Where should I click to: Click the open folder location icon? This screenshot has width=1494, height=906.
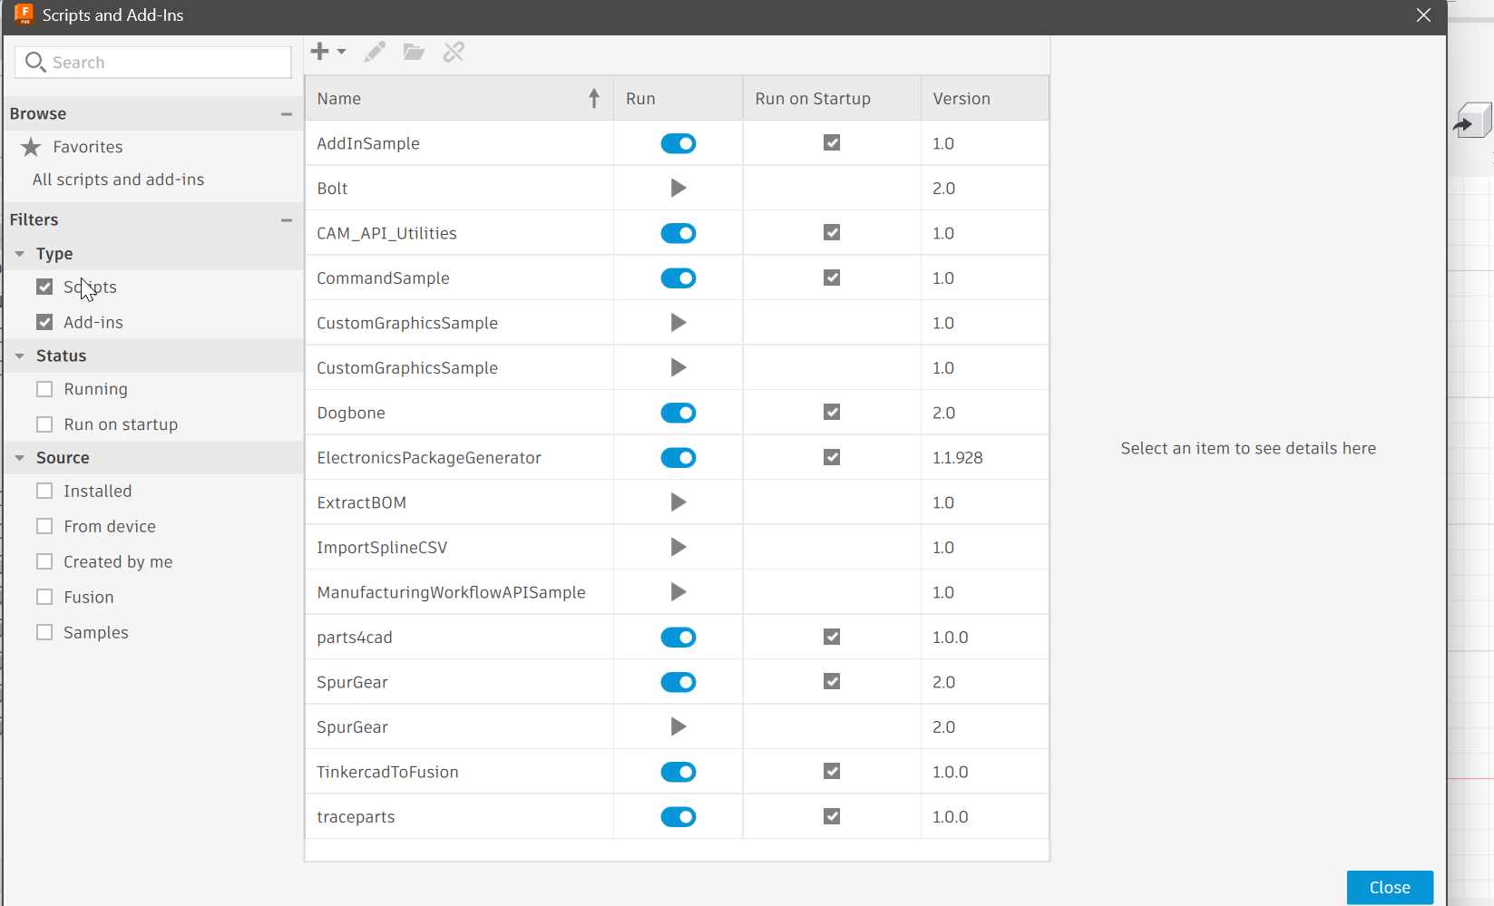pyautogui.click(x=414, y=52)
